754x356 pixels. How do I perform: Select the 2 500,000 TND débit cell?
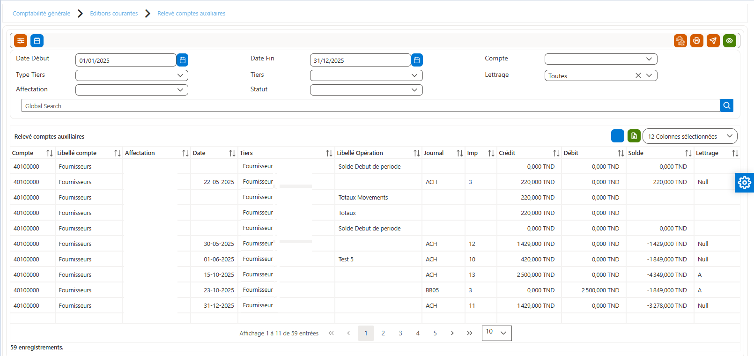click(x=594, y=290)
